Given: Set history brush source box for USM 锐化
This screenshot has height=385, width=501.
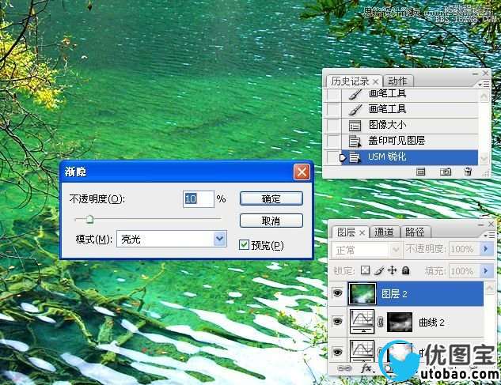Looking at the screenshot, I should [x=333, y=157].
